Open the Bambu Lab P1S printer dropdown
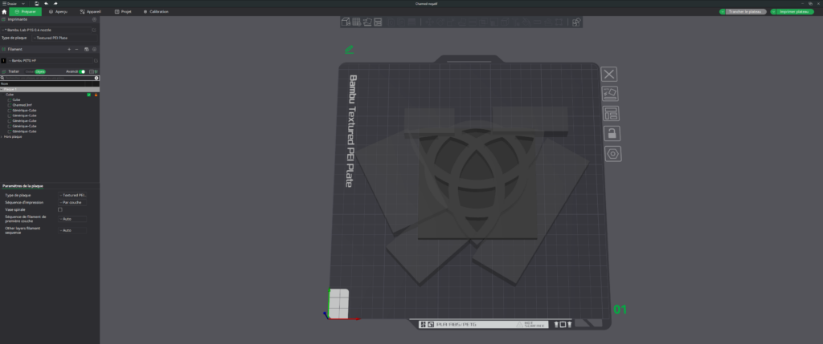This screenshot has width=823, height=344. pyautogui.click(x=46, y=30)
